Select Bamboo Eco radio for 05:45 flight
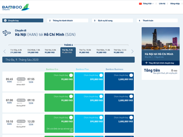This screenshot has height=137, width=183. 71,75
